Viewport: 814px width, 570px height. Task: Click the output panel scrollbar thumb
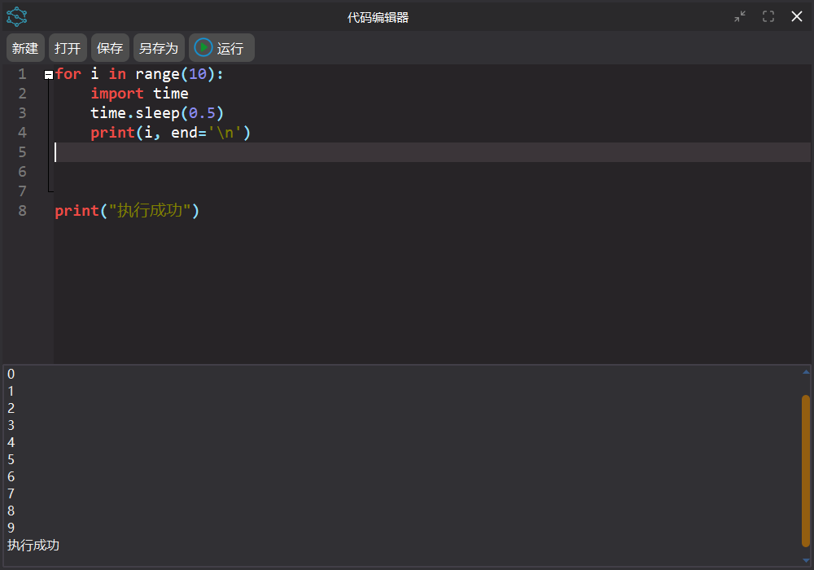pos(806,471)
